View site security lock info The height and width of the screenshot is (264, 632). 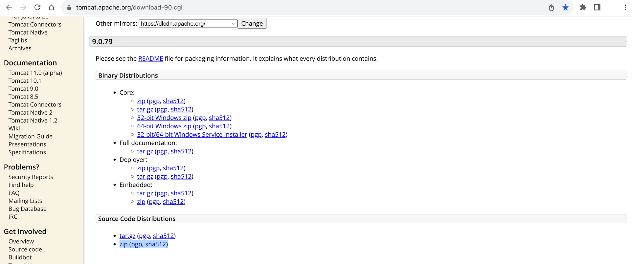pyautogui.click(x=69, y=8)
